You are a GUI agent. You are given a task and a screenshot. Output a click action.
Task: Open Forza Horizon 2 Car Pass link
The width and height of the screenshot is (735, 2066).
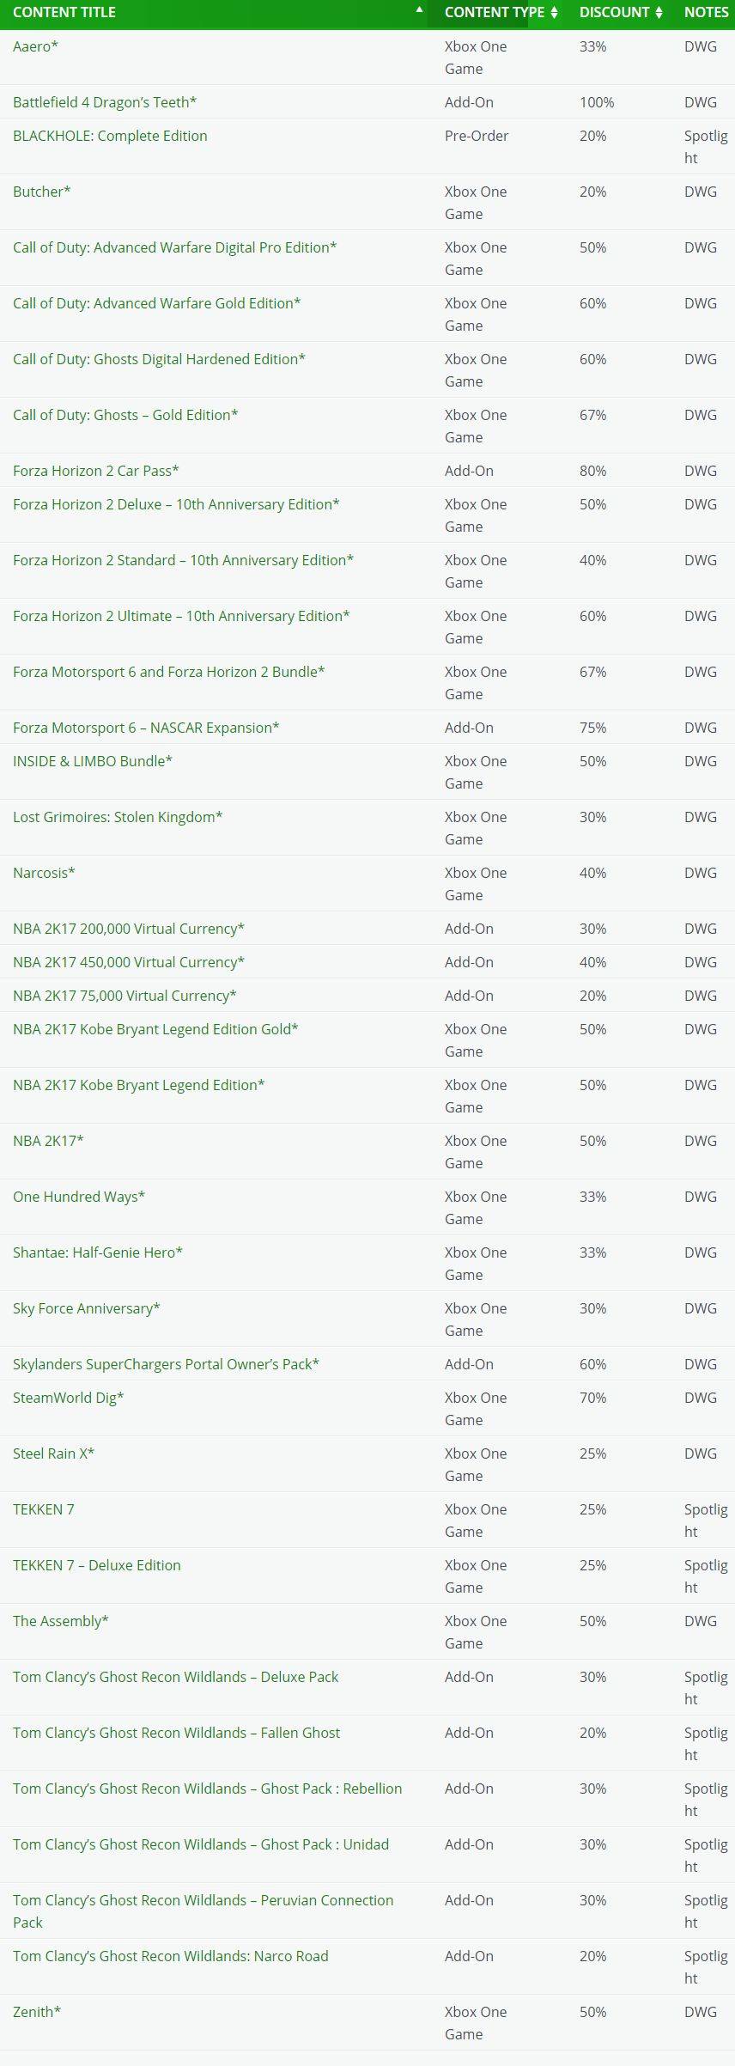point(96,471)
